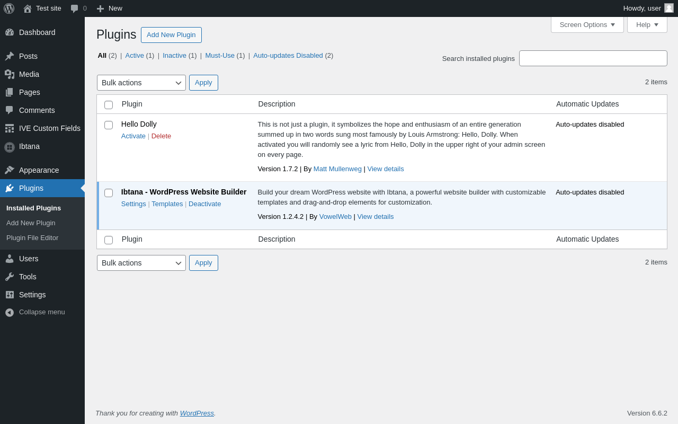The height and width of the screenshot is (424, 678).
Task: Collapse the sidebar menu arrow icon
Action: (x=10, y=312)
